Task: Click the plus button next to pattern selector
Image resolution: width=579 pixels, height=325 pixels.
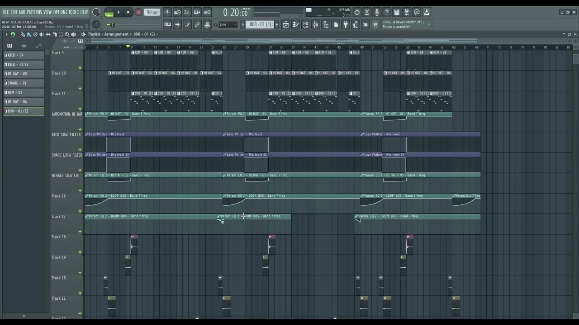Action: (277, 25)
